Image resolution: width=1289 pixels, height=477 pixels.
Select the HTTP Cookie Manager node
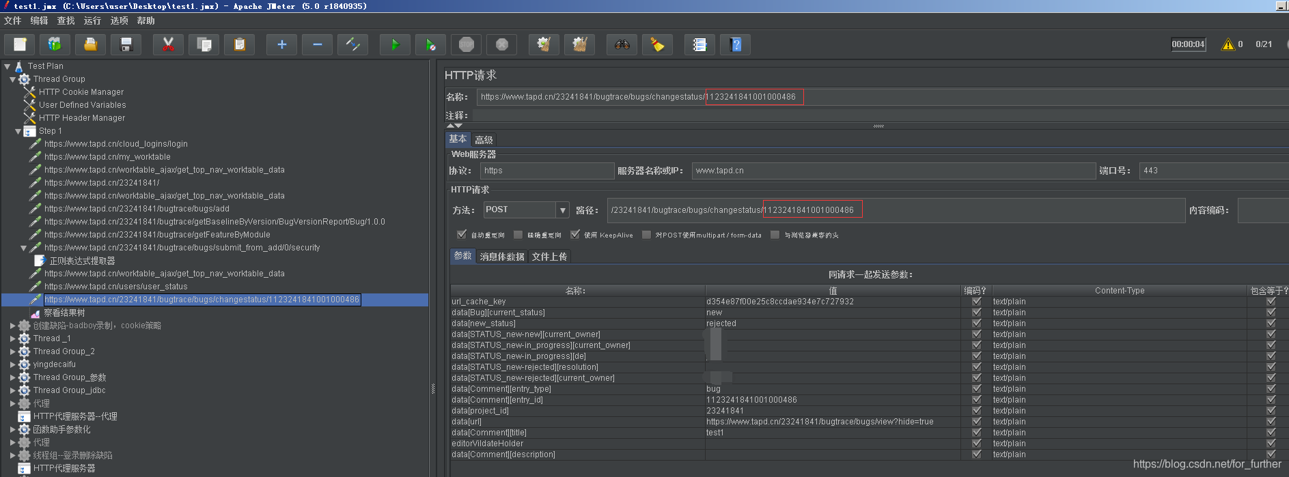point(81,92)
